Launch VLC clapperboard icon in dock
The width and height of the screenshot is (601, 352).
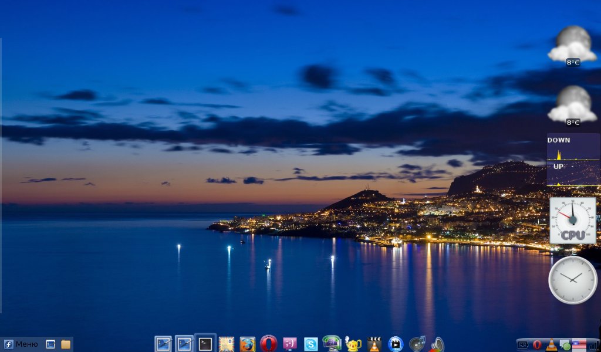click(x=374, y=344)
